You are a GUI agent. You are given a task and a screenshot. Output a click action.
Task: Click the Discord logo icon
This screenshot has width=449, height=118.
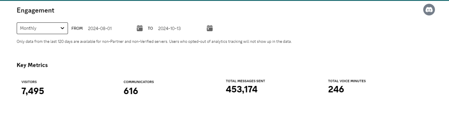click(x=429, y=10)
